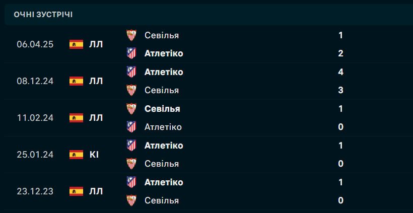Viewport: 413px width, 213px height.
Task: Click Spain flag next to 11.02.24
Action: tap(76, 118)
